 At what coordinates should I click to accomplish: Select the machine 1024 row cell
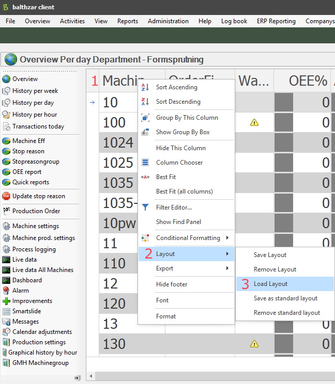pos(118,142)
